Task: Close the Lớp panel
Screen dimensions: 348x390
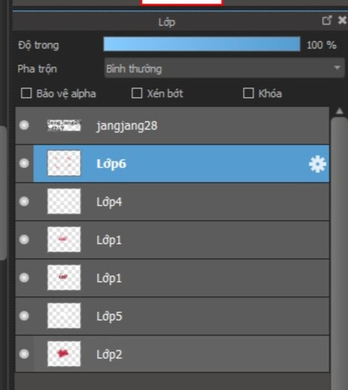Action: 342,20
